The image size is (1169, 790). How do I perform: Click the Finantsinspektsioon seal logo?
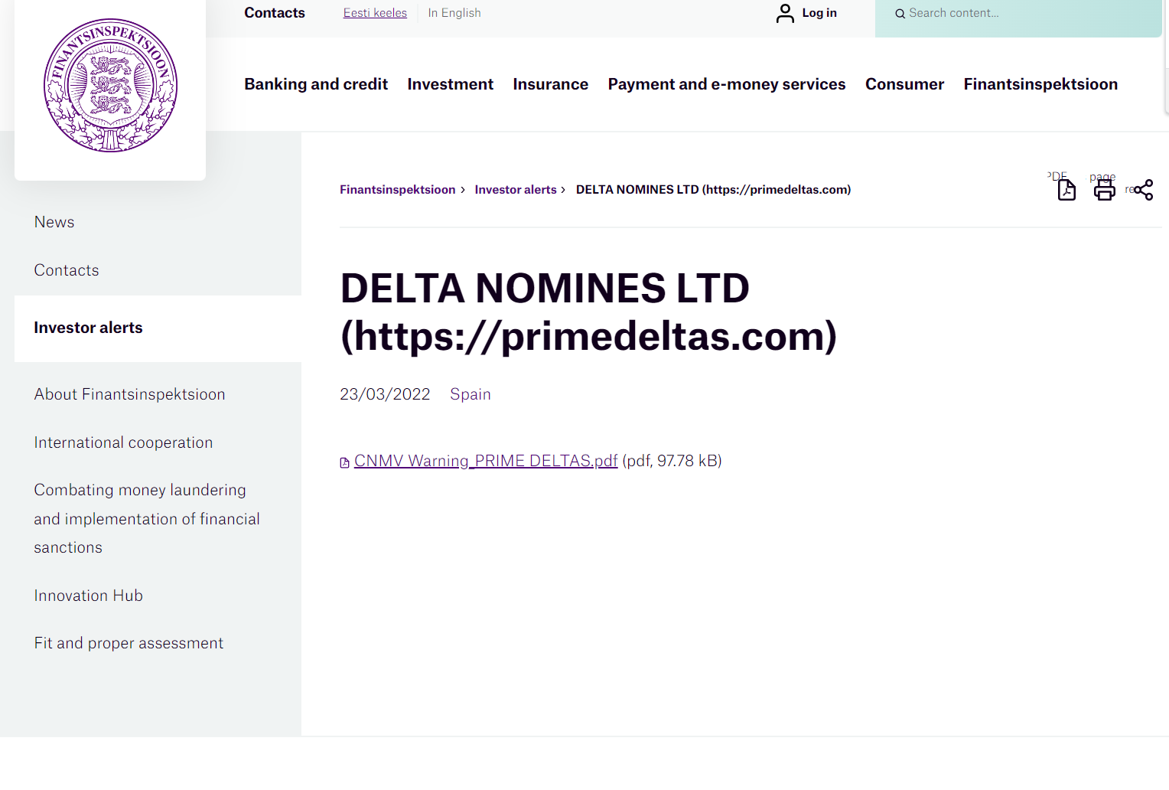(x=110, y=85)
